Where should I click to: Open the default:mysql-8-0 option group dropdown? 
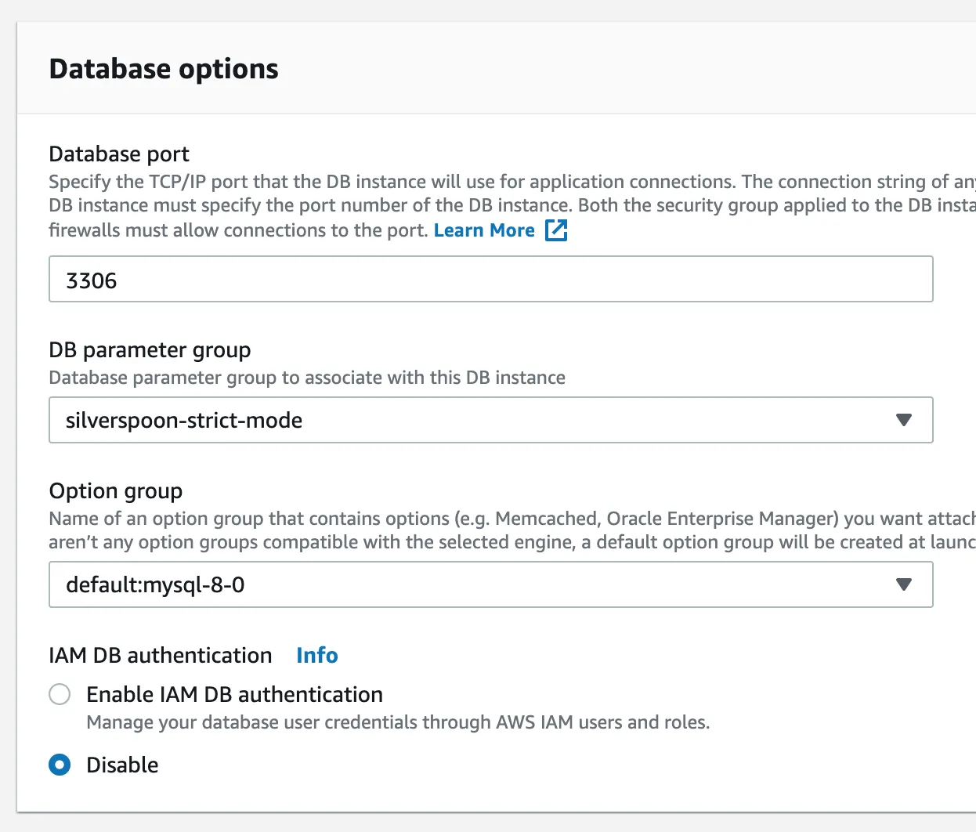point(470,584)
